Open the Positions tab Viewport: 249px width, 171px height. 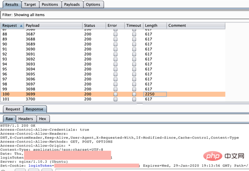point(50,5)
